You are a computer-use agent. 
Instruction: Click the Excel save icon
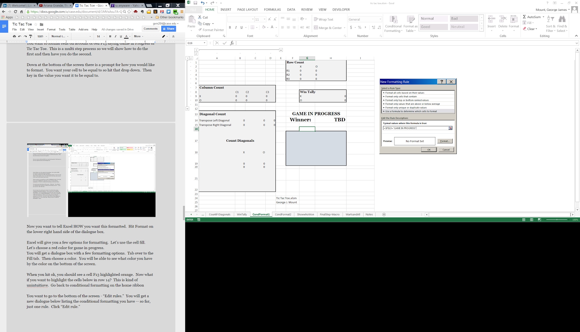click(195, 3)
